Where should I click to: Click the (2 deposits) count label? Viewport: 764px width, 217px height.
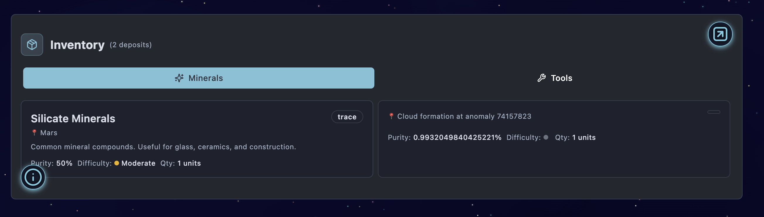pos(130,45)
